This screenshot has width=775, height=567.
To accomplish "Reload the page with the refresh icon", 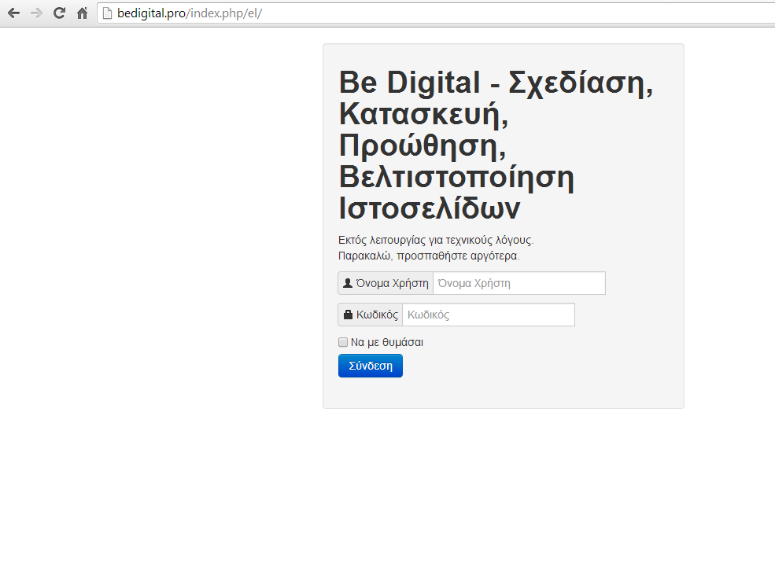I will point(59,13).
